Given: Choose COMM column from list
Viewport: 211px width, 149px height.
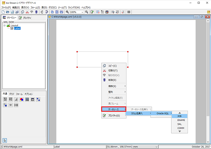Looking at the screenshot, I should point(180,128).
